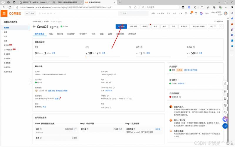
Task: Open the orange hamburger menu
Action: (x=4, y=14)
